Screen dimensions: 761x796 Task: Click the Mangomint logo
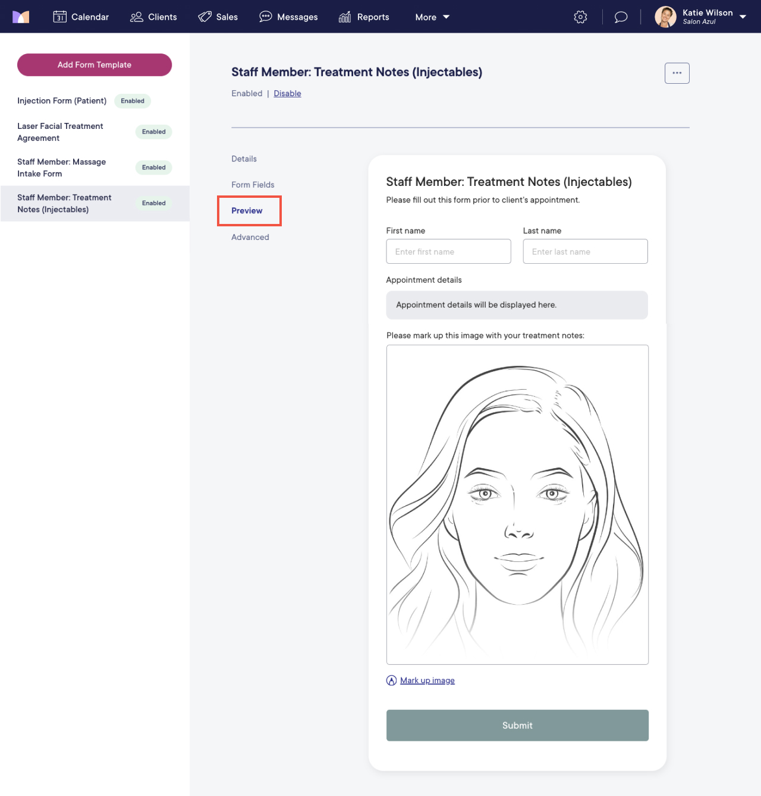click(21, 17)
